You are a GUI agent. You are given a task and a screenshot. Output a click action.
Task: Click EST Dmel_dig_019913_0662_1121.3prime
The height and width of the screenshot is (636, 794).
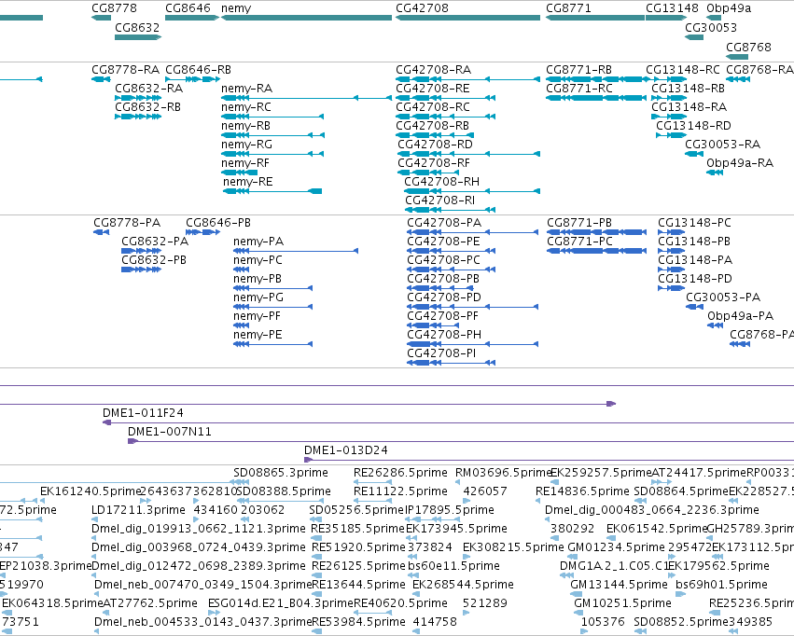199,529
